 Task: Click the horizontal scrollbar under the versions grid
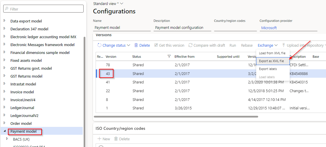point(176,117)
